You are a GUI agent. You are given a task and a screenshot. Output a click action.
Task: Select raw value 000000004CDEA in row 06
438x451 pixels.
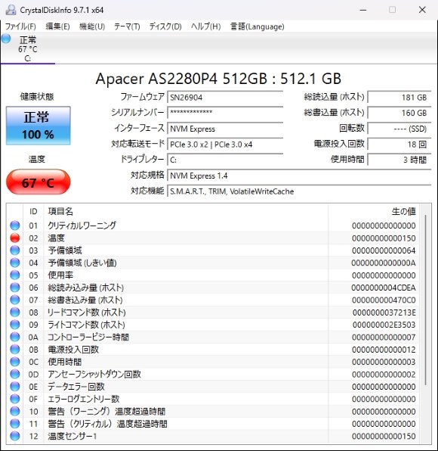[x=384, y=288]
